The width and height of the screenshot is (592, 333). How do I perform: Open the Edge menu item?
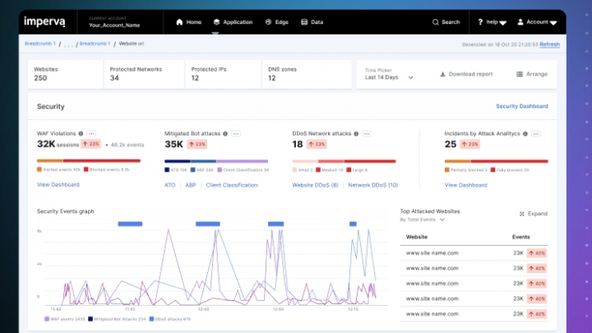tap(277, 22)
